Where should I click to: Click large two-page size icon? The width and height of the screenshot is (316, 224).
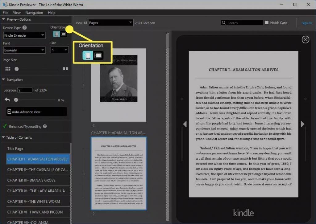tap(65, 69)
